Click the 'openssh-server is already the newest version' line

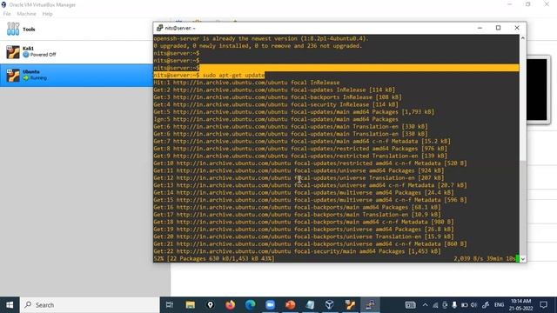point(261,38)
